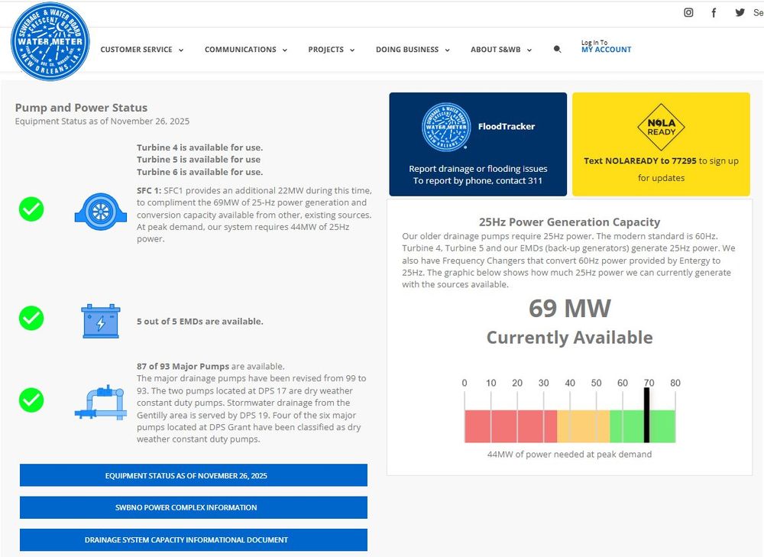Open the site search magnifier icon
The height and width of the screenshot is (557, 764).
point(557,48)
